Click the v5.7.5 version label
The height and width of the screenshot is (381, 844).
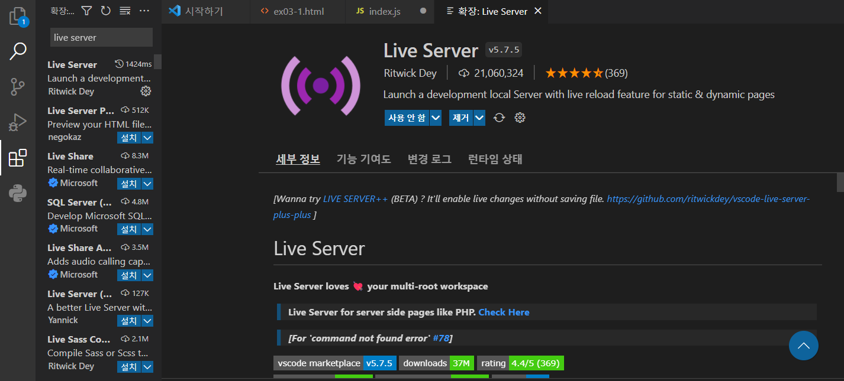pyautogui.click(x=504, y=50)
